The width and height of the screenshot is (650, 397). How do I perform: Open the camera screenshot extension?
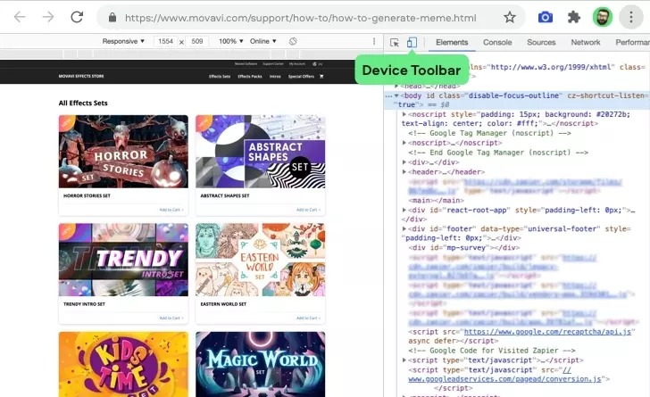tap(546, 18)
